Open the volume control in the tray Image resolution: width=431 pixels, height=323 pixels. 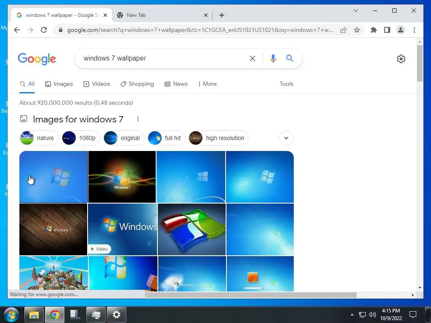372,315
